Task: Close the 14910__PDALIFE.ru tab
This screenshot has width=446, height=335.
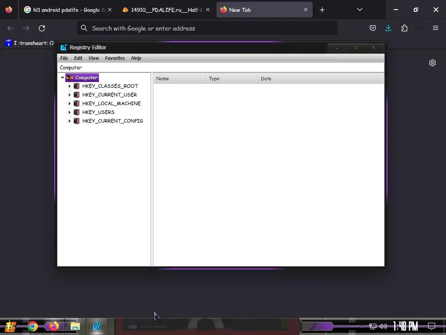Action: coord(208,10)
